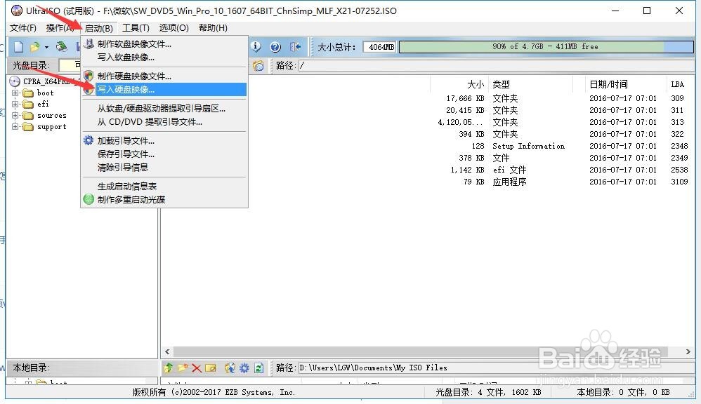Click the Help question mark icon
701x404 pixels.
coord(275,46)
